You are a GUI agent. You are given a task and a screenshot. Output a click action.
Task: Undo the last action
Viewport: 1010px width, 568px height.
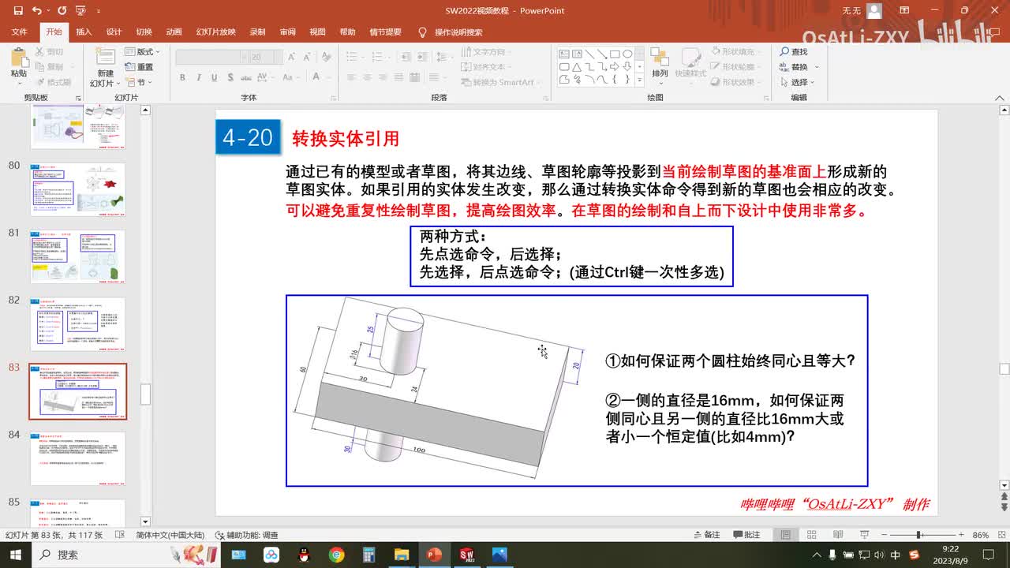click(37, 11)
